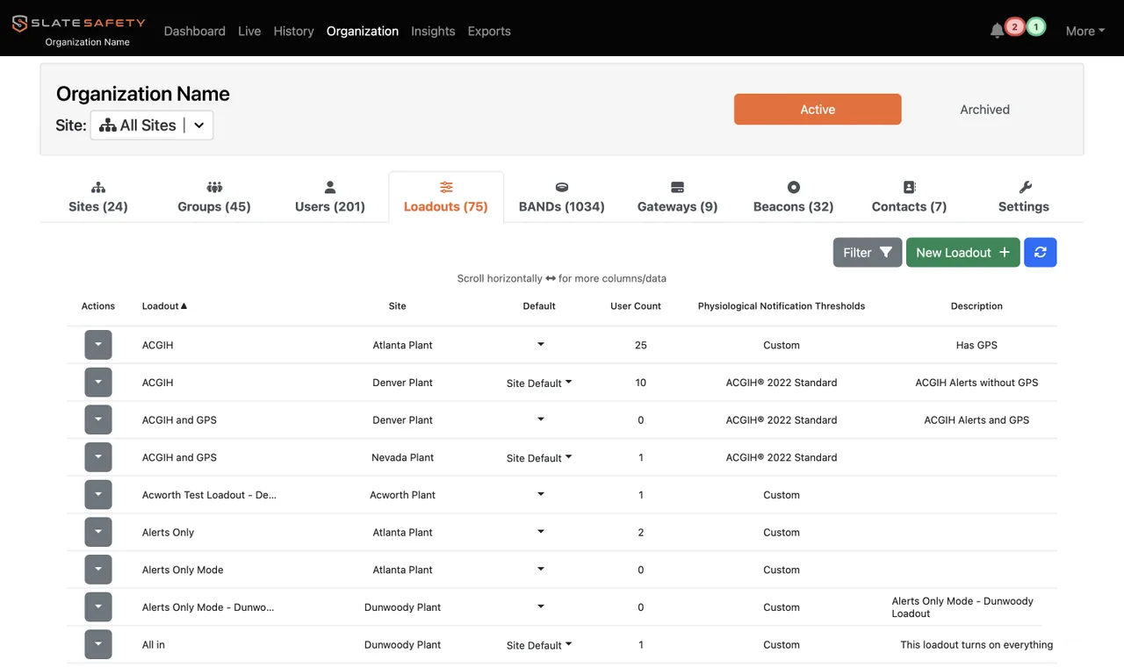Open the Exports page
The width and height of the screenshot is (1124, 667).
[489, 31]
